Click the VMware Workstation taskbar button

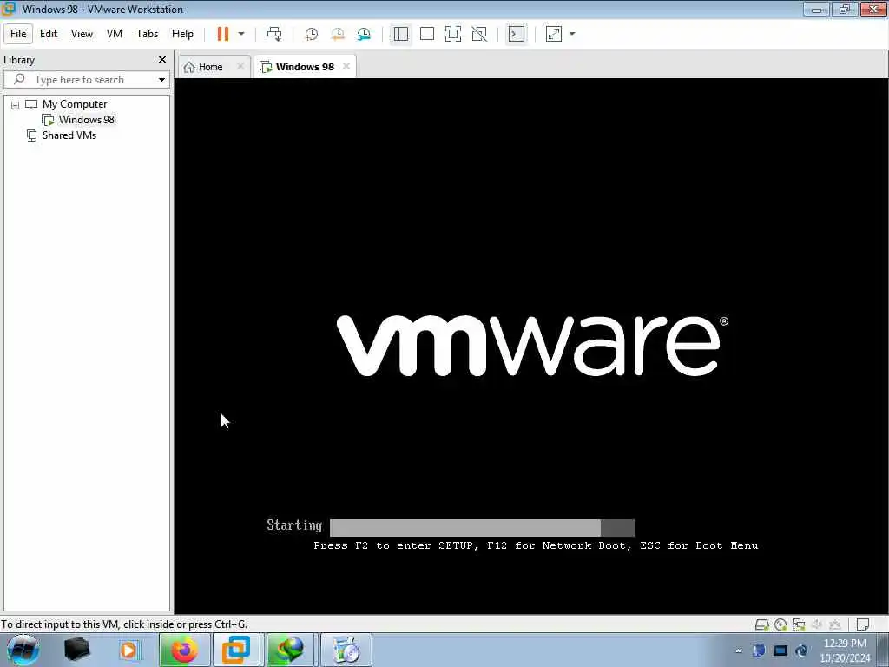pyautogui.click(x=236, y=650)
